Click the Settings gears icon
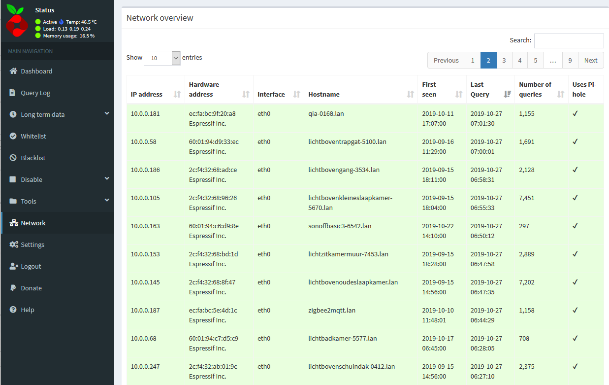Screen dimensions: 609x385 (14, 245)
